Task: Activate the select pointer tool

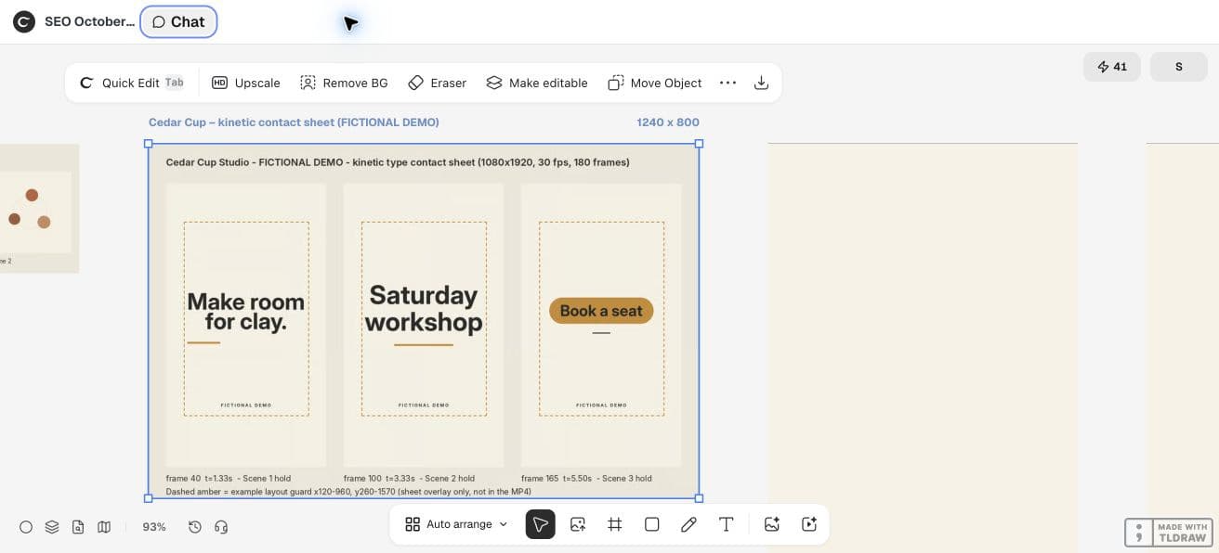Action: click(x=541, y=524)
